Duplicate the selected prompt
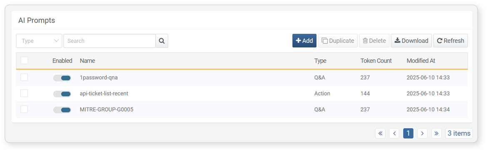Viewport: 487px width, 152px height. tap(338, 41)
